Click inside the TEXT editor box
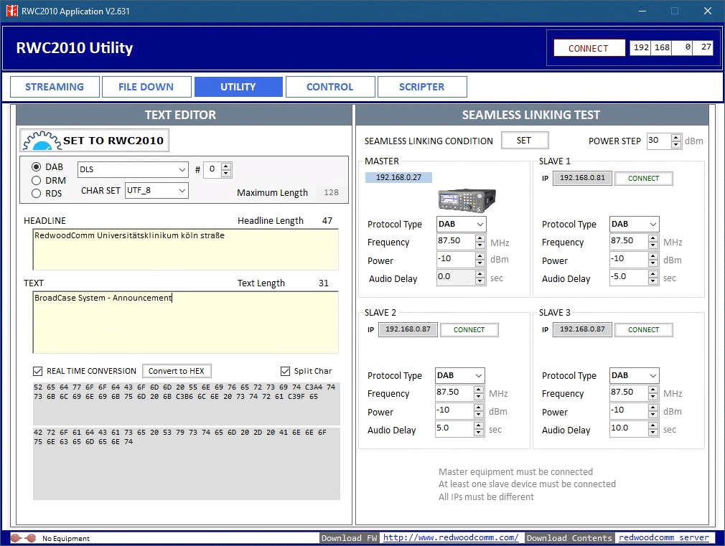This screenshot has width=725, height=546. click(185, 322)
